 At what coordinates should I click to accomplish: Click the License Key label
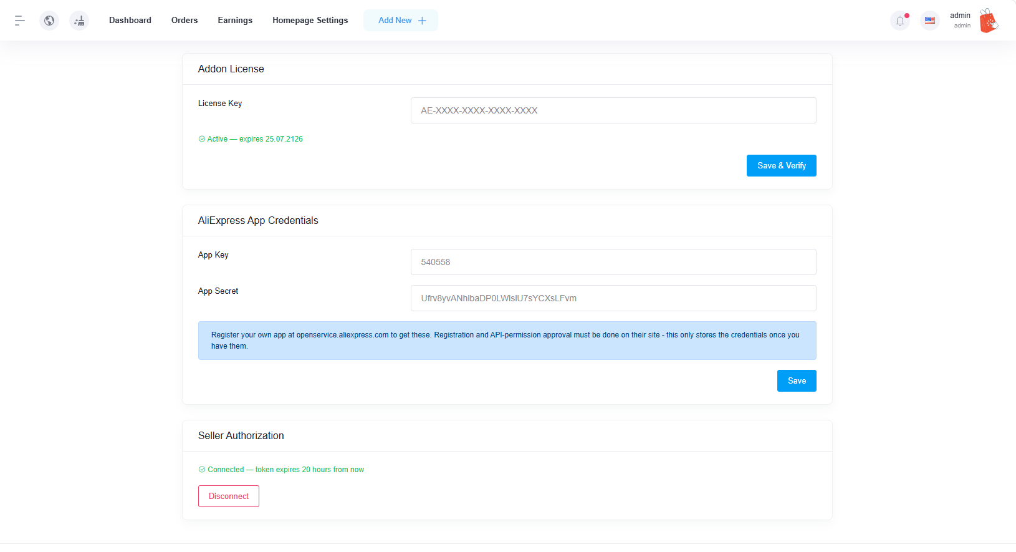coord(220,103)
